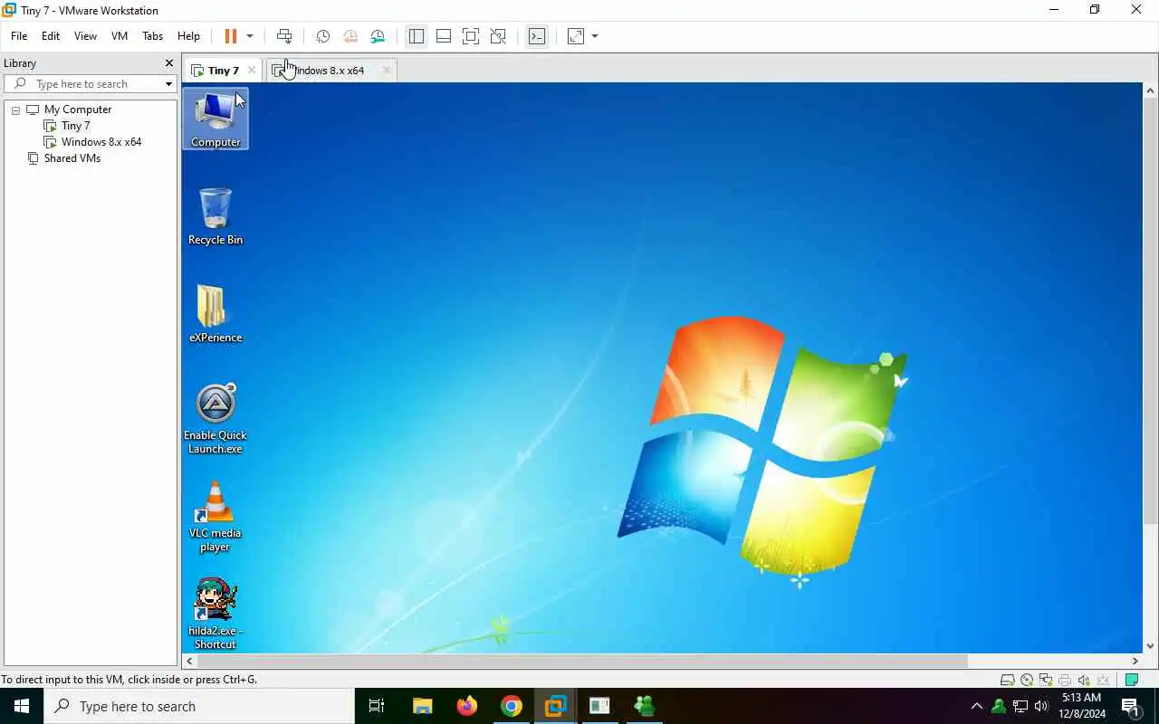Click the 5:13 AM taskbar clock
This screenshot has height=724, width=1159.
pyautogui.click(x=1081, y=706)
